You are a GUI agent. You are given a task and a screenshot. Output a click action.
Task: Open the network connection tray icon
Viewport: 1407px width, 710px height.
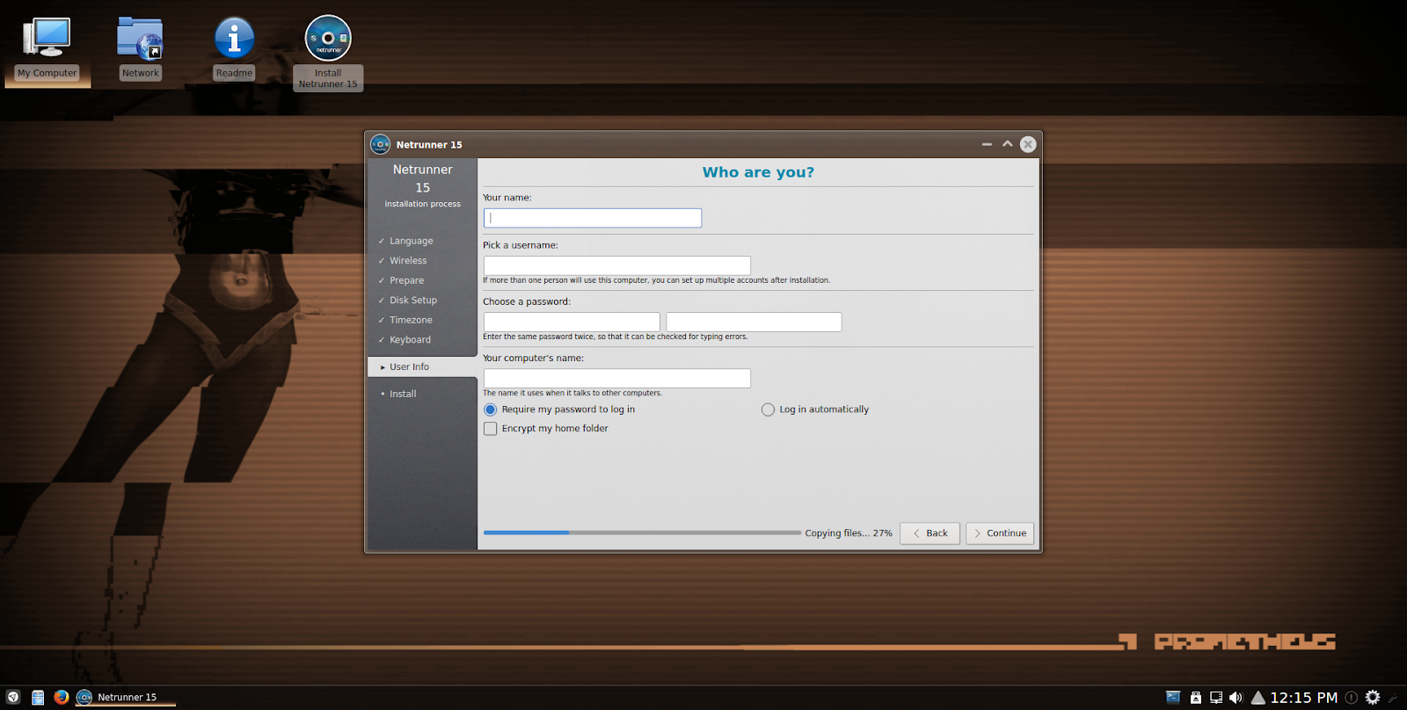1216,697
